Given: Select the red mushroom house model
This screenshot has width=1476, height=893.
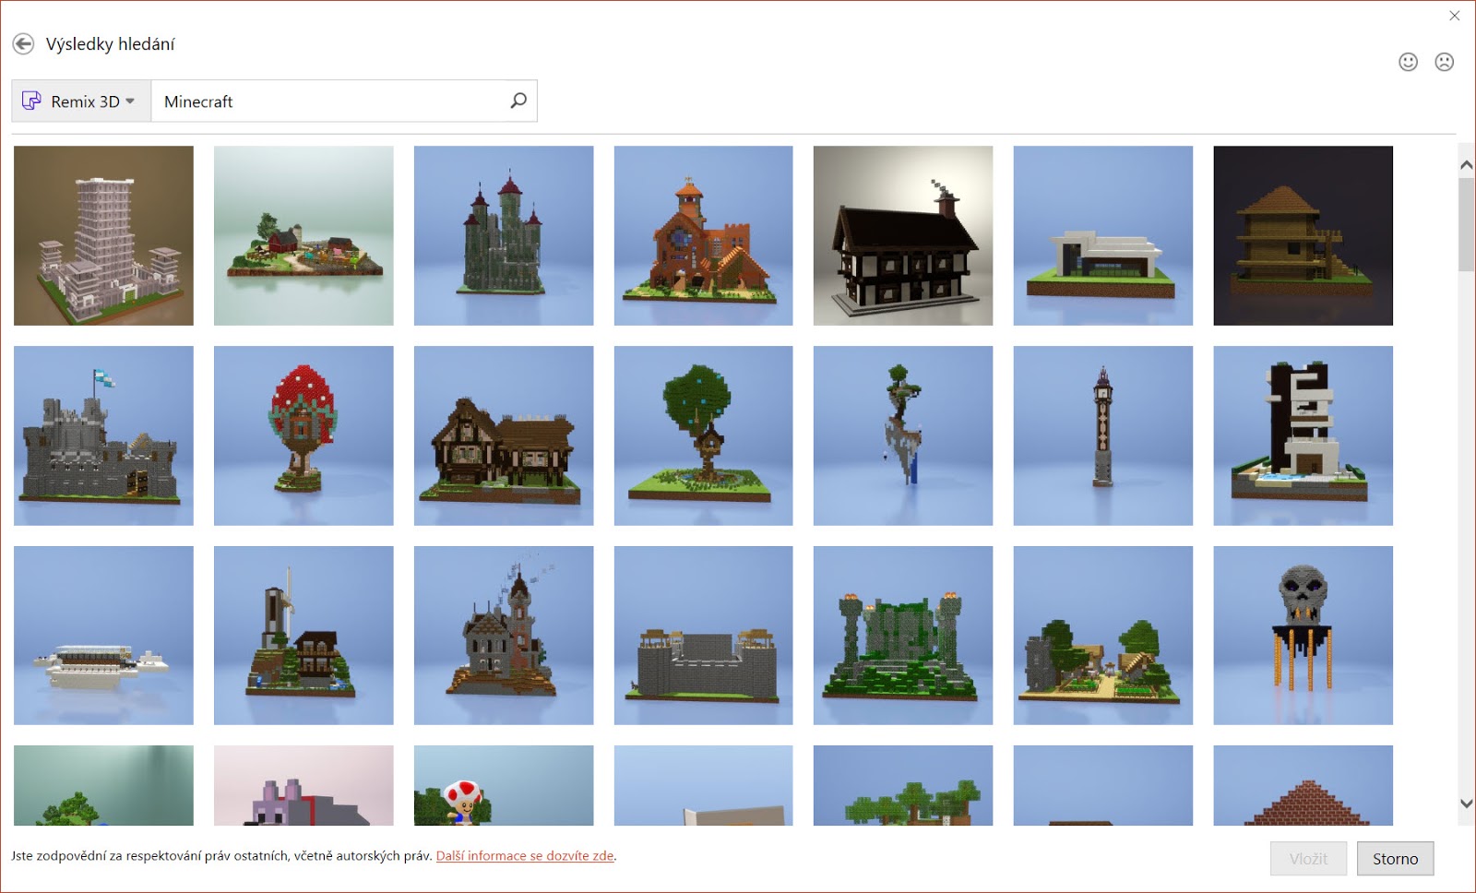Looking at the screenshot, I should pos(304,435).
